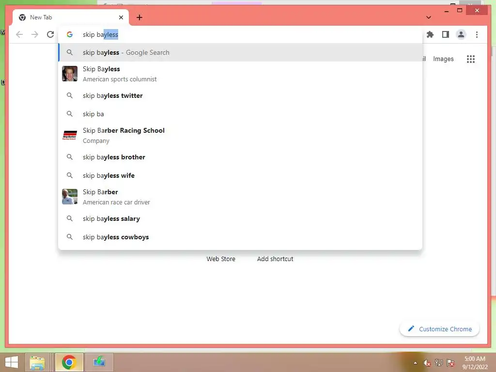Click Add shortcut
Image resolution: width=496 pixels, height=372 pixels.
[x=275, y=259]
